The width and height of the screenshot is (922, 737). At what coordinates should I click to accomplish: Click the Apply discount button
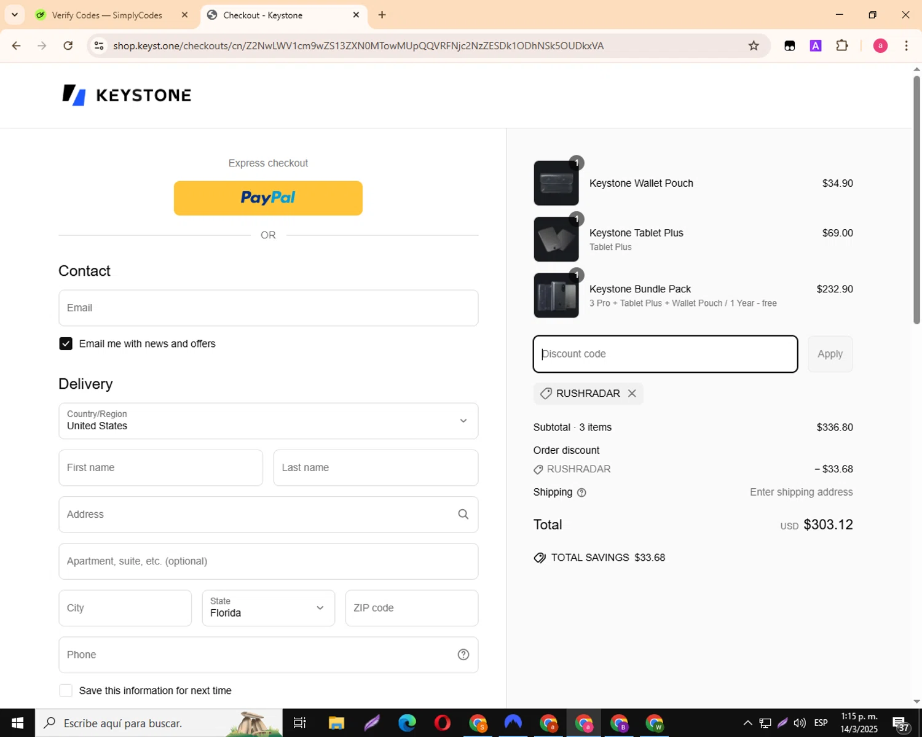click(830, 354)
